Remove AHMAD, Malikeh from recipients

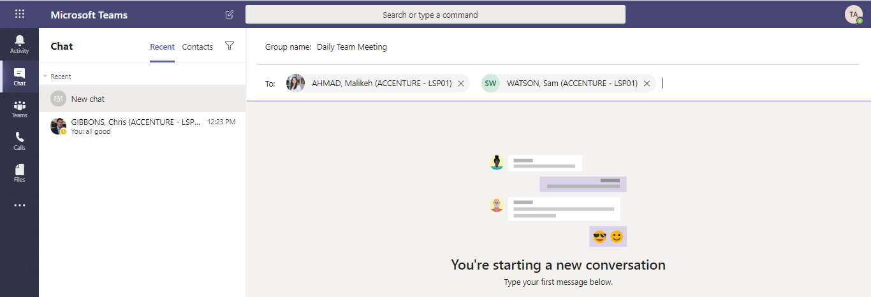(461, 83)
